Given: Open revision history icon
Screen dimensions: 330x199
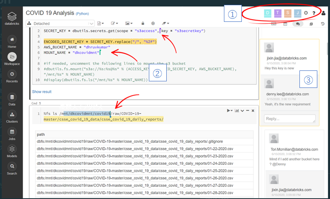Looking at the screenshot, I should pyautogui.click(x=323, y=24).
